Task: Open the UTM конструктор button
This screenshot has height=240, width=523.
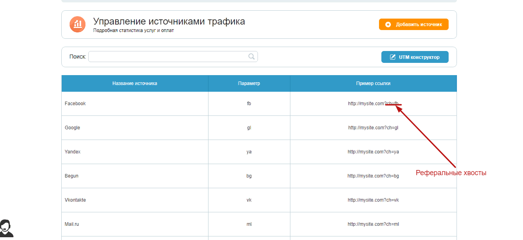Action: [415, 57]
